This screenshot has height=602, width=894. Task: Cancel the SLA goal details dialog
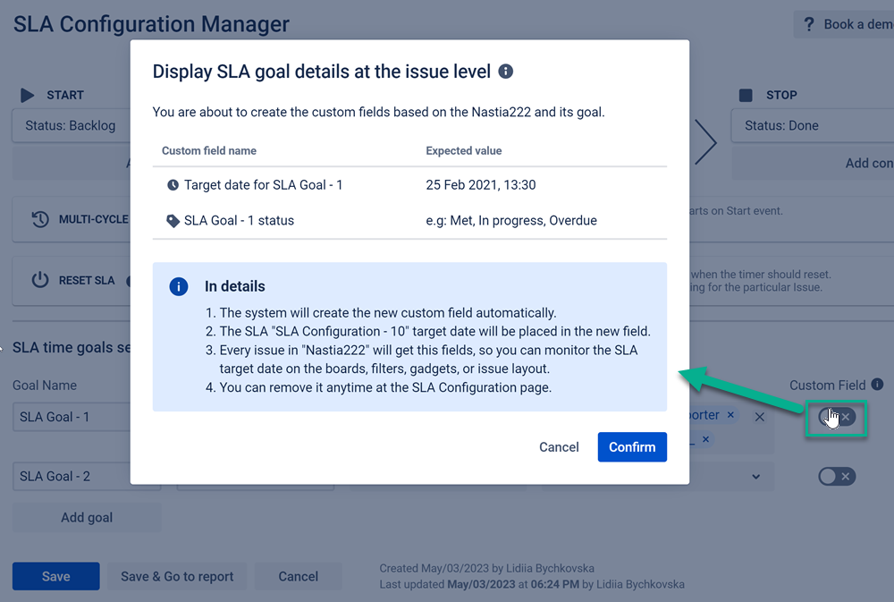tap(559, 447)
